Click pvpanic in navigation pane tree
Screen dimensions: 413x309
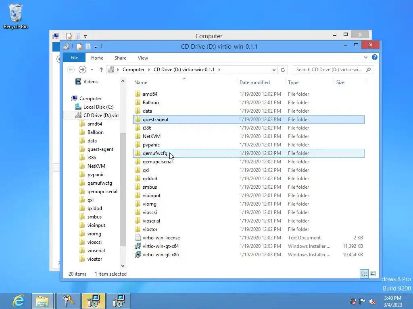tap(96, 175)
